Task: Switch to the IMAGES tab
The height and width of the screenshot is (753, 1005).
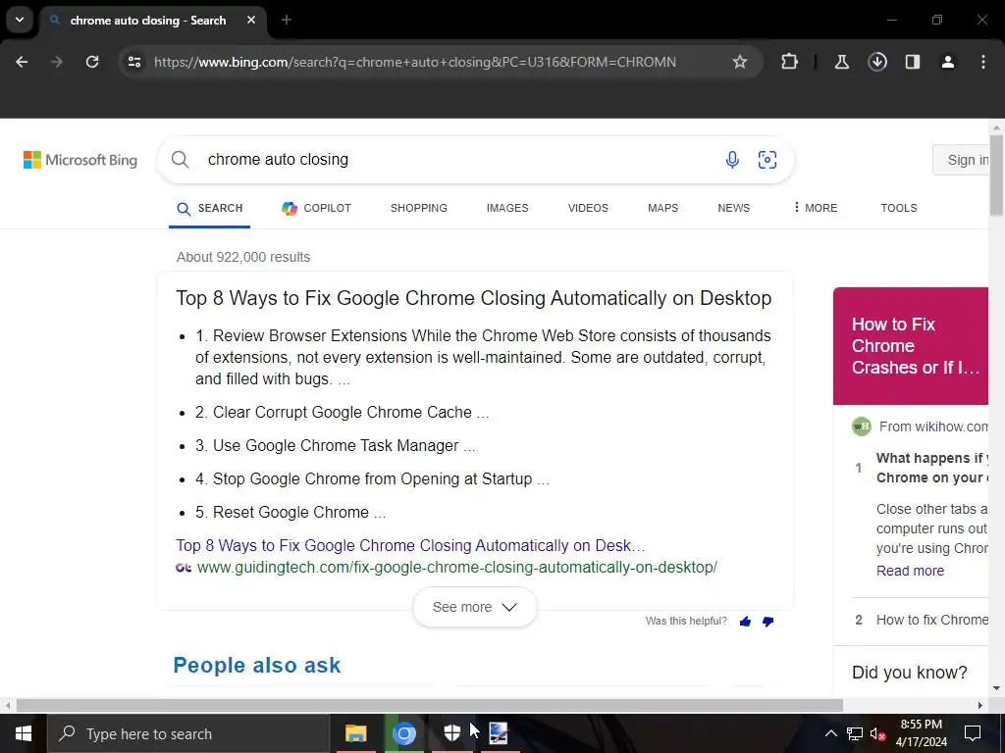Action: [507, 208]
